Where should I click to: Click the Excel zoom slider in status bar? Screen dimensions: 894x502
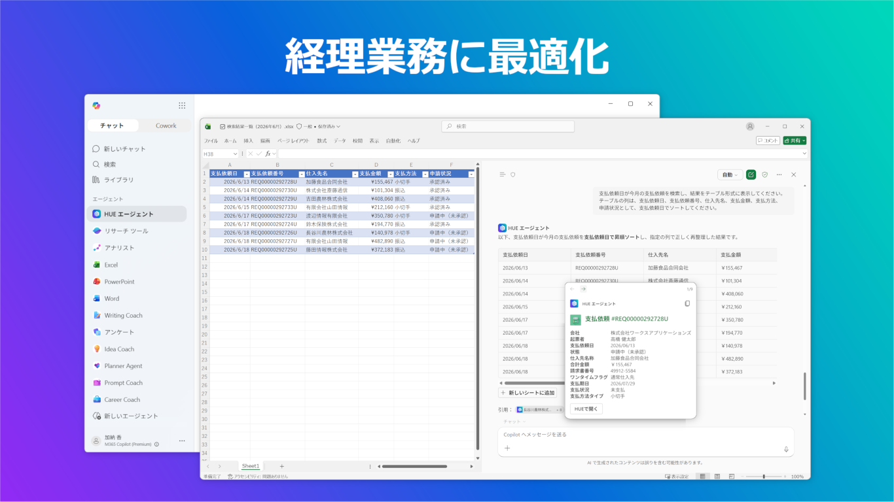click(x=764, y=477)
